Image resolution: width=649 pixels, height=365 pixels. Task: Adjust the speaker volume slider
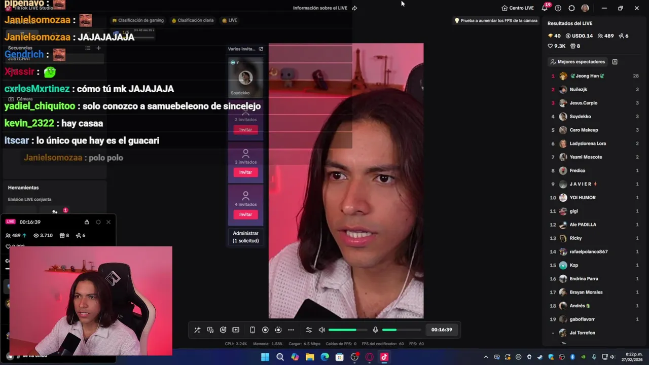click(347, 330)
